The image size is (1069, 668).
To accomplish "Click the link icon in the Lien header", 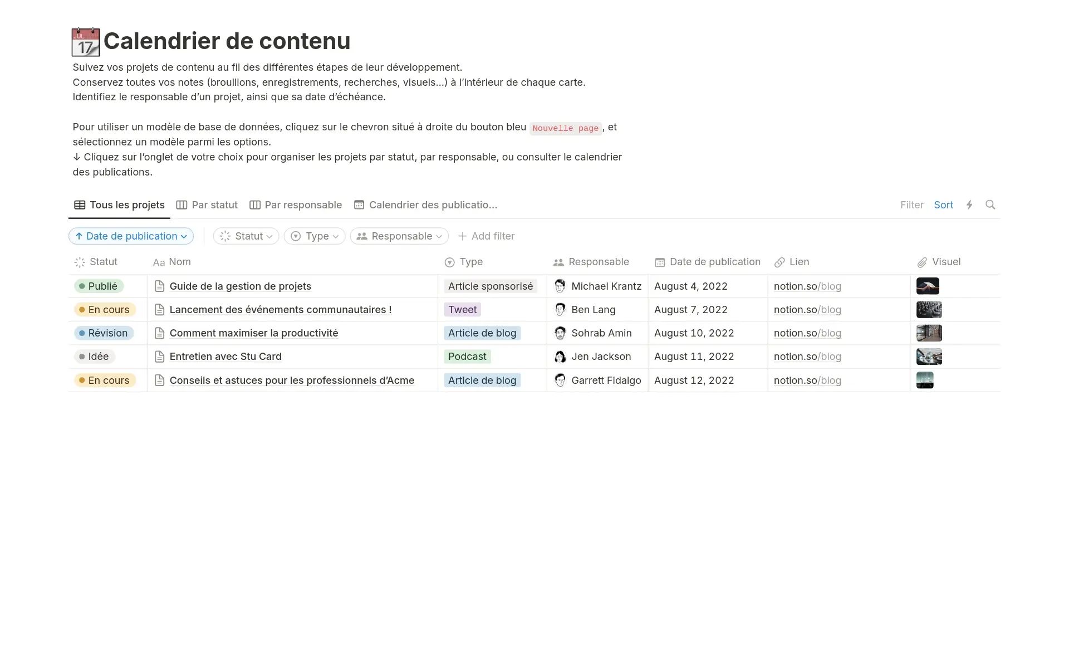I will [x=779, y=262].
